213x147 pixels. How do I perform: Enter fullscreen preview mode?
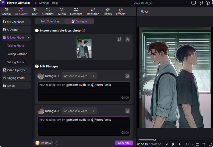tap(210, 144)
